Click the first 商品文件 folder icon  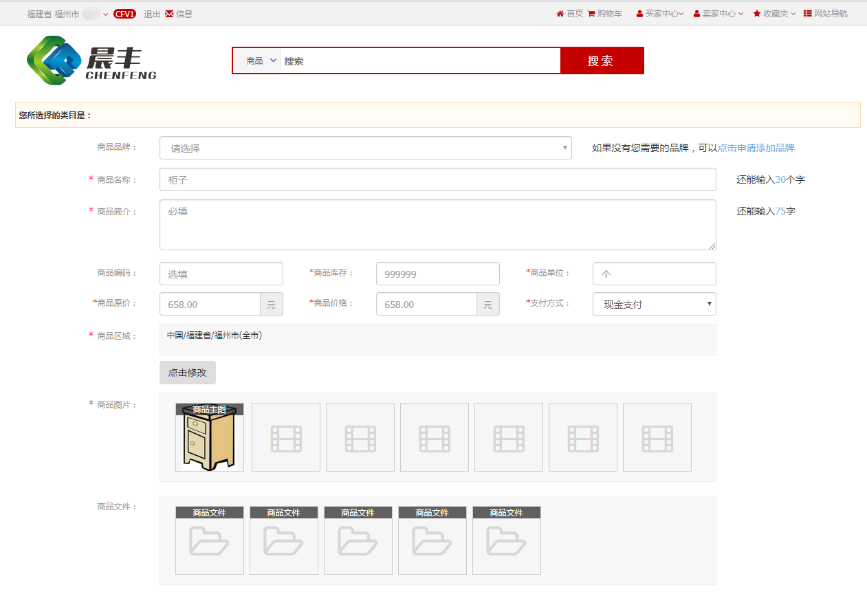tap(210, 540)
